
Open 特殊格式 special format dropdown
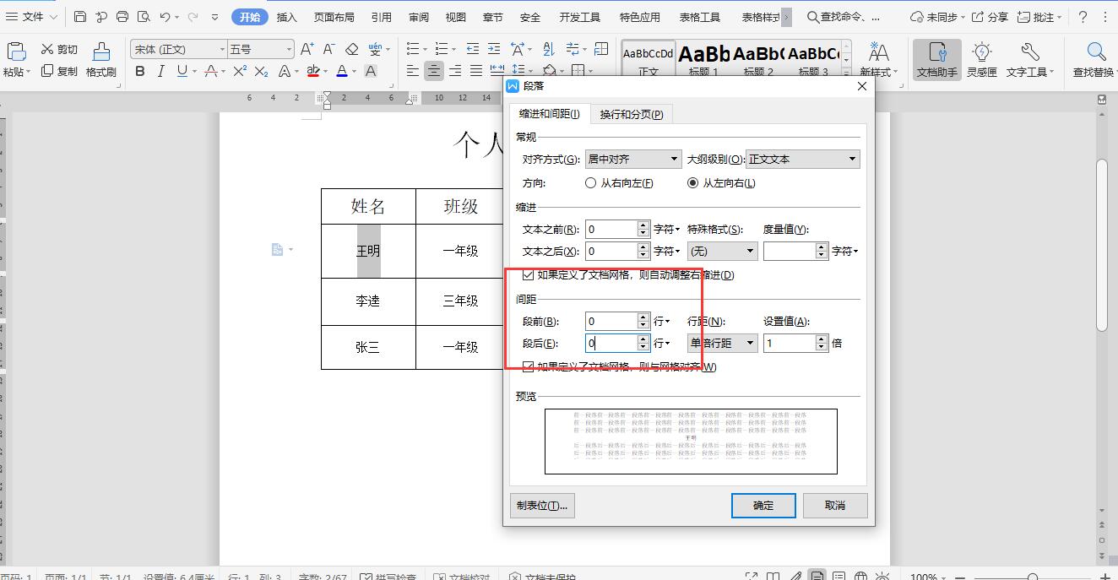(x=722, y=251)
